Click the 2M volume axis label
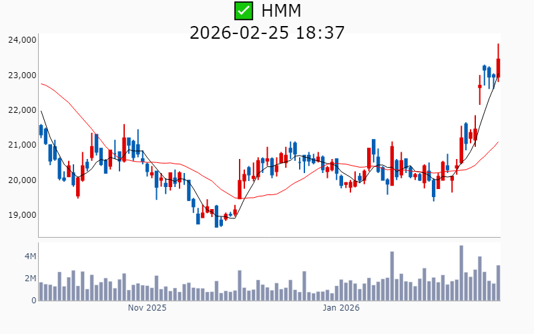534x334 pixels. (x=31, y=279)
